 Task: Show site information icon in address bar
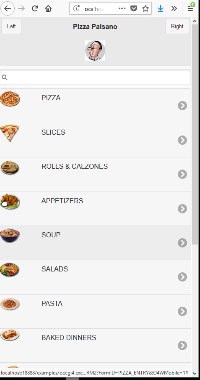pos(76,9)
